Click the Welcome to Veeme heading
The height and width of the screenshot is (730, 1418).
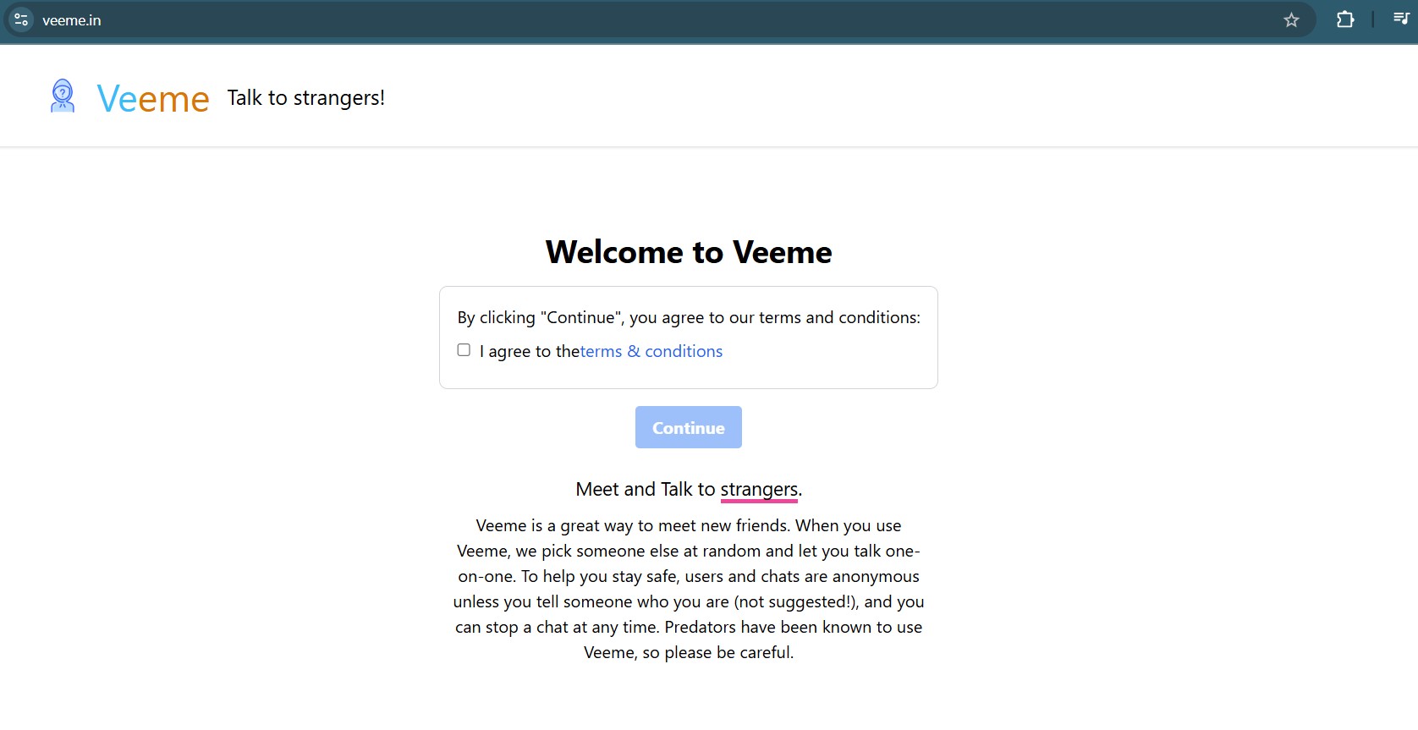tap(689, 251)
